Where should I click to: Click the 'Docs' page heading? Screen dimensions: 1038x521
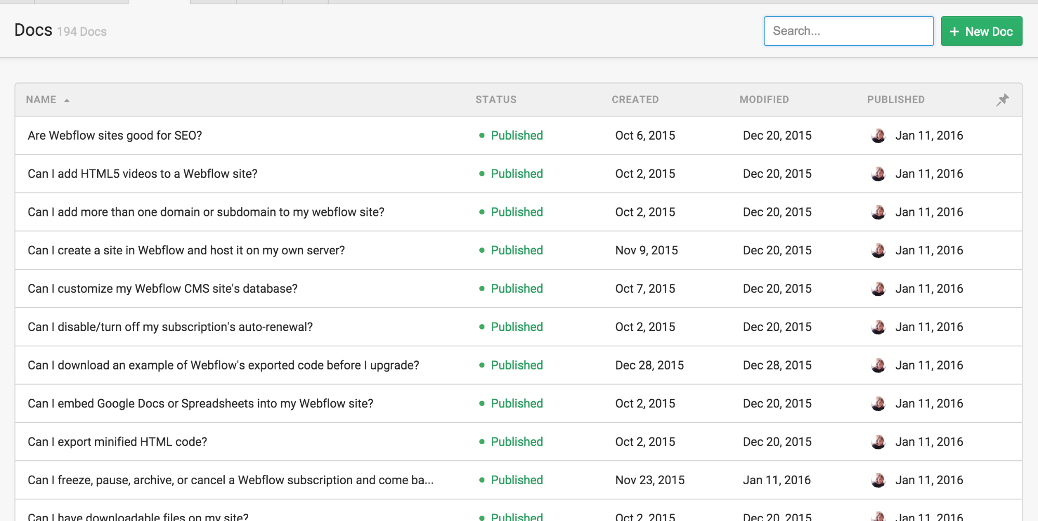[x=33, y=30]
